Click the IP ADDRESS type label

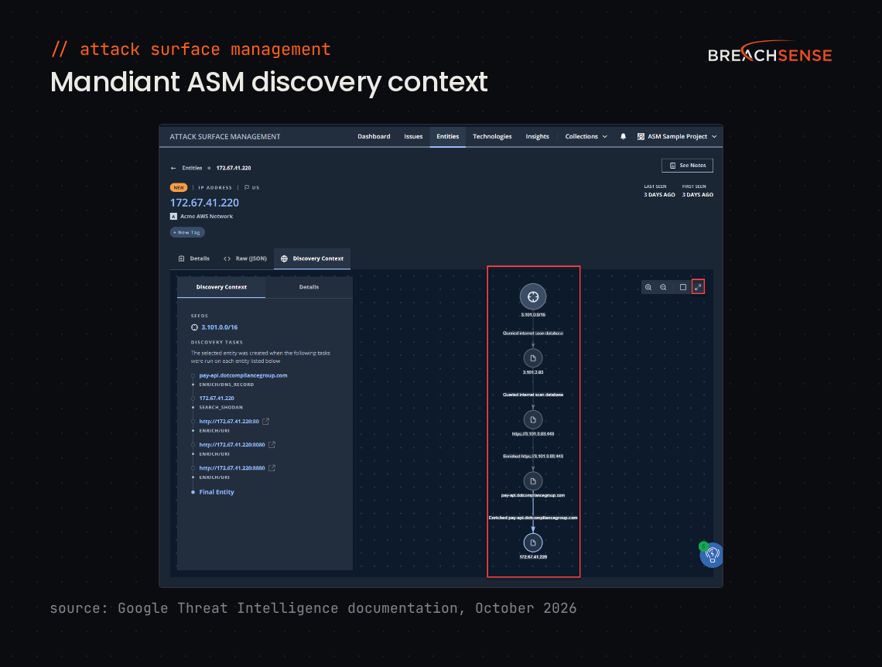click(x=215, y=188)
